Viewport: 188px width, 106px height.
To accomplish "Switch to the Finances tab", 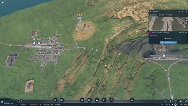I will point(169,15).
